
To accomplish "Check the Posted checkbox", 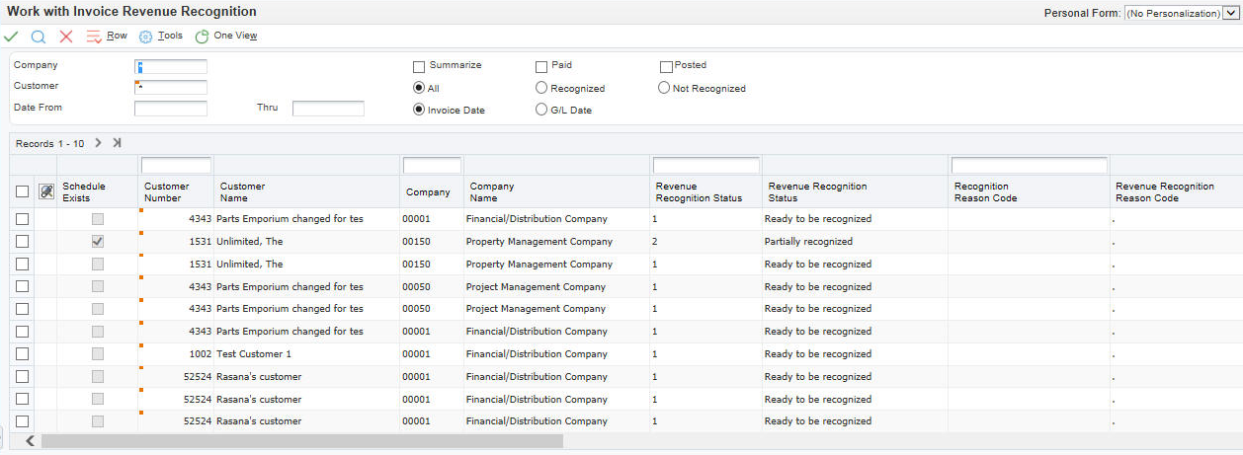I will pyautogui.click(x=666, y=66).
